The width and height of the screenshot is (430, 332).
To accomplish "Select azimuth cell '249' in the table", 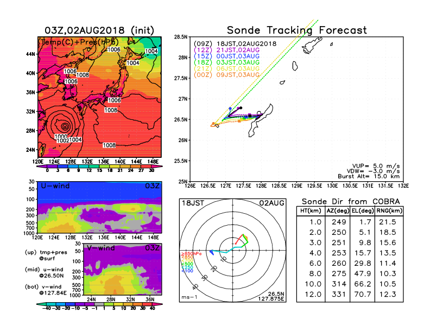I will (339, 222).
